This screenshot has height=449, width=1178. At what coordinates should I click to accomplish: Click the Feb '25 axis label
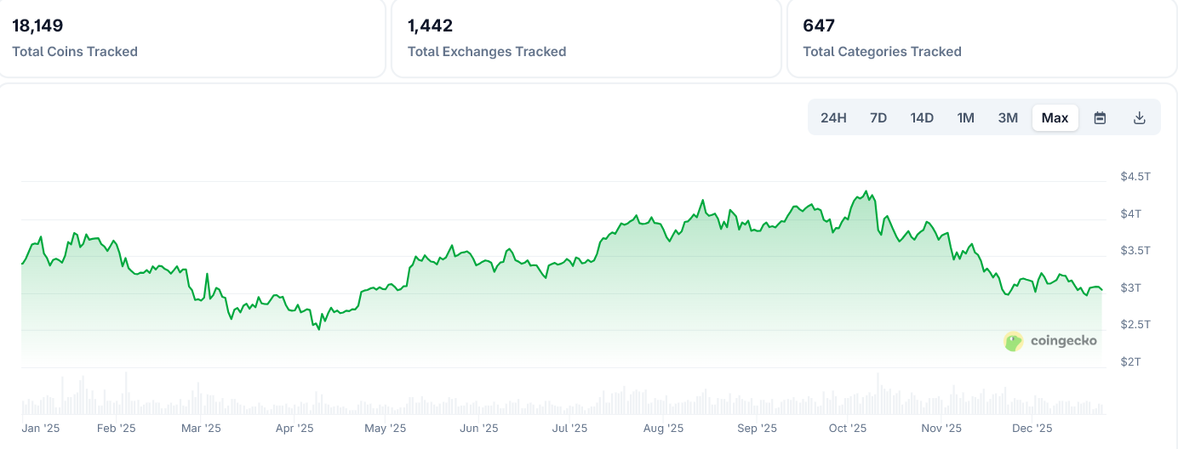tap(116, 428)
